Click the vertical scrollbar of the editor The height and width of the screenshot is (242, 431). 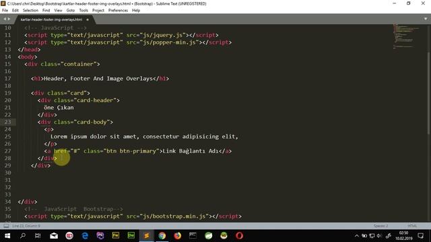tap(429, 93)
